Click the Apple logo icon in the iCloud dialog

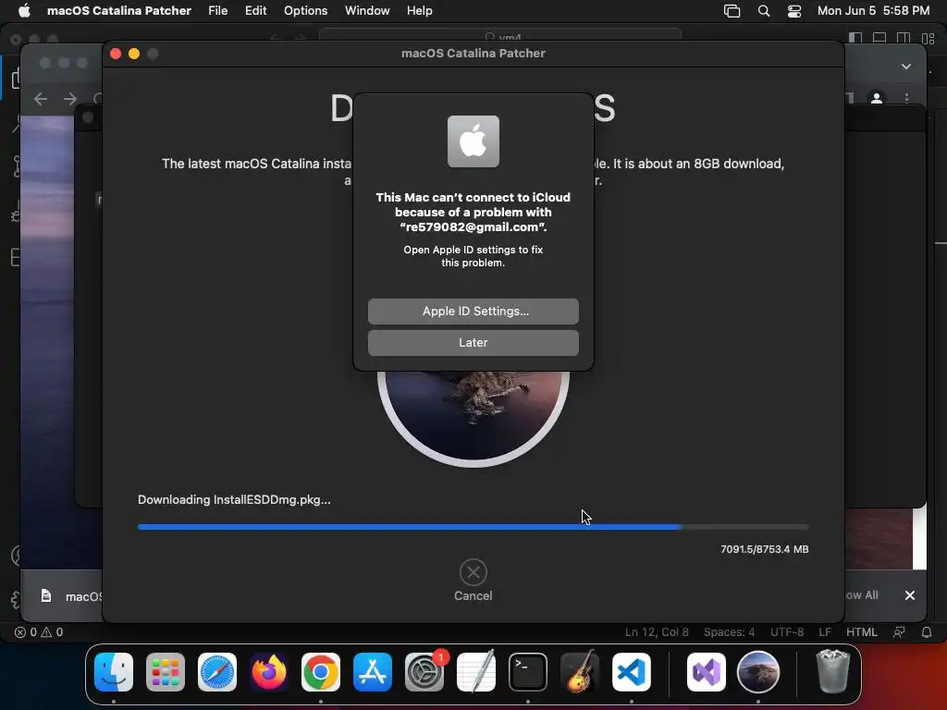point(473,141)
